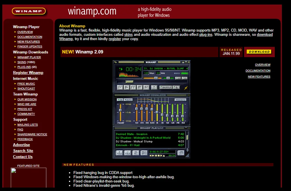Open FREE MUSIC link
Image resolution: width=291 pixels, height=191 pixels.
(26, 84)
